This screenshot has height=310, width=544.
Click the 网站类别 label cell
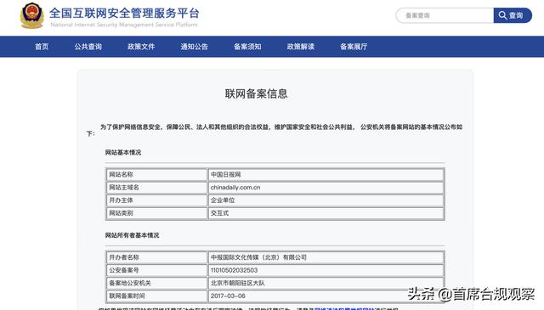click(156, 213)
